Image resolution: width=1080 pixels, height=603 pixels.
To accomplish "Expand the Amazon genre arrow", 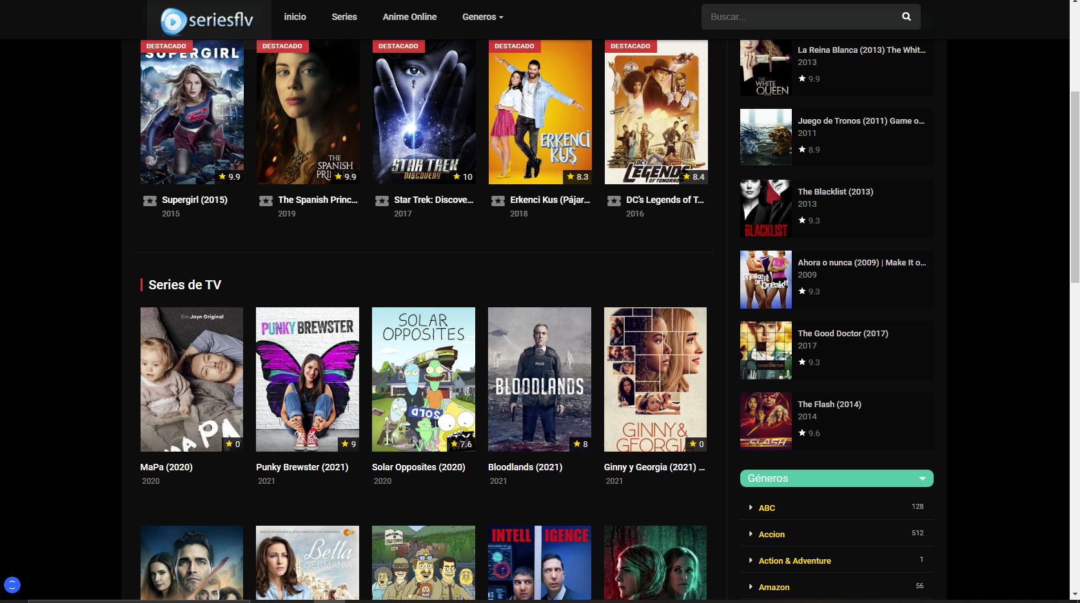I will [x=751, y=587].
